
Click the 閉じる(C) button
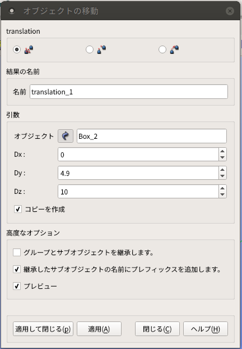point(157,329)
